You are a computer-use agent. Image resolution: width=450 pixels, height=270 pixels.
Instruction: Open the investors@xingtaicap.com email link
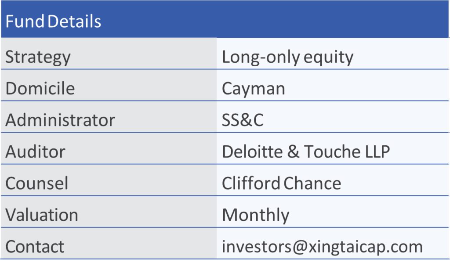(322, 247)
